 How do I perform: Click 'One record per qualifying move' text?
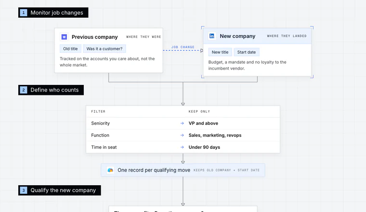click(x=154, y=170)
